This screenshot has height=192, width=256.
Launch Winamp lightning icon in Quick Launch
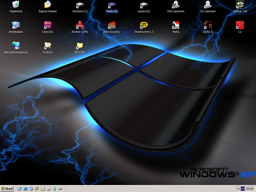point(37,189)
